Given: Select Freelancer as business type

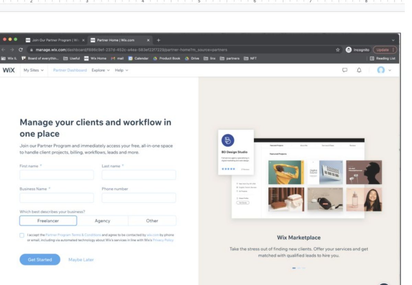Looking at the screenshot, I should point(48,221).
